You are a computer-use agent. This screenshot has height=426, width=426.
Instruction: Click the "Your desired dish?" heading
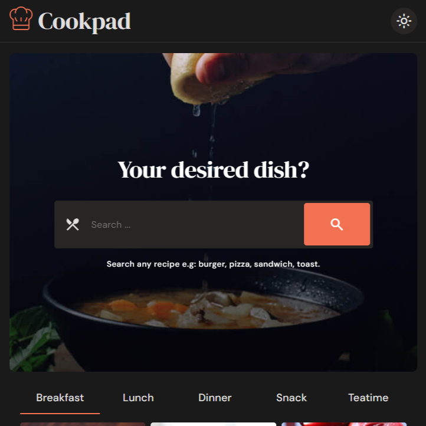[213, 170]
